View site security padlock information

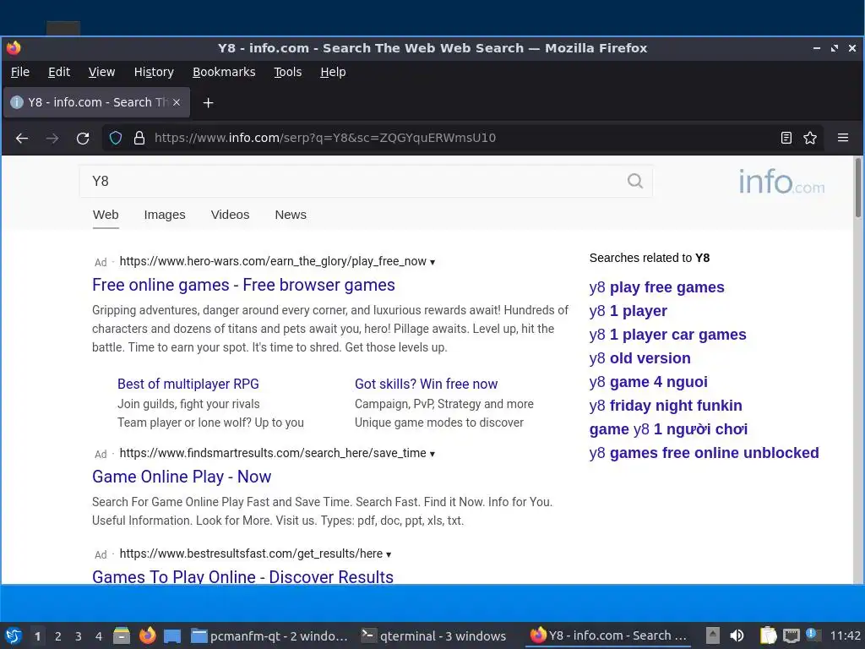[139, 138]
